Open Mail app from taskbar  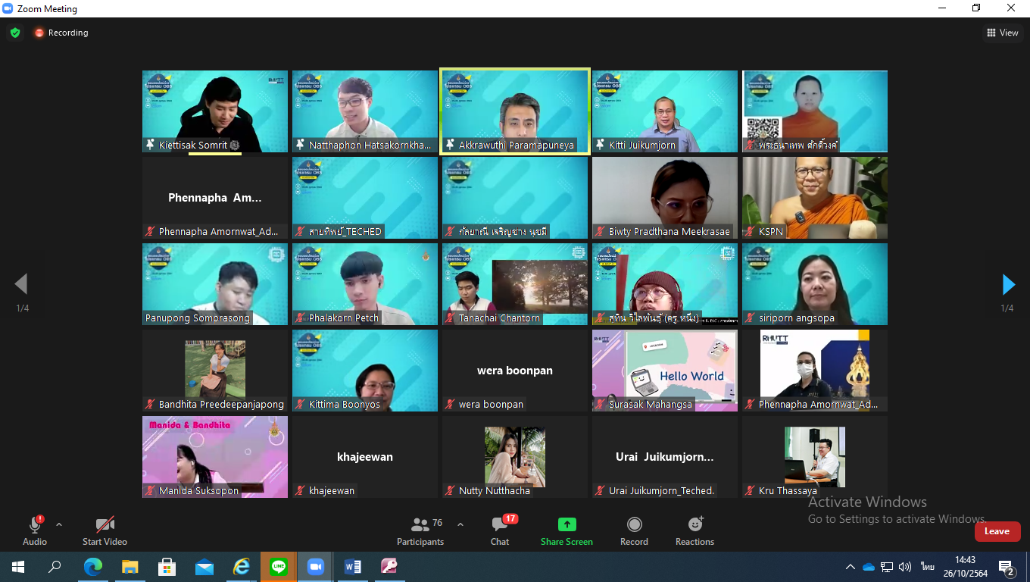pos(204,567)
